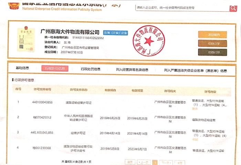This screenshot has width=241, height=165.
Task: Click start date 2018年6月26日
Action: (x=110, y=118)
